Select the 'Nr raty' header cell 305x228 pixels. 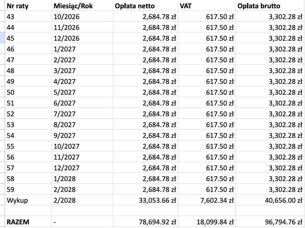coord(28,6)
